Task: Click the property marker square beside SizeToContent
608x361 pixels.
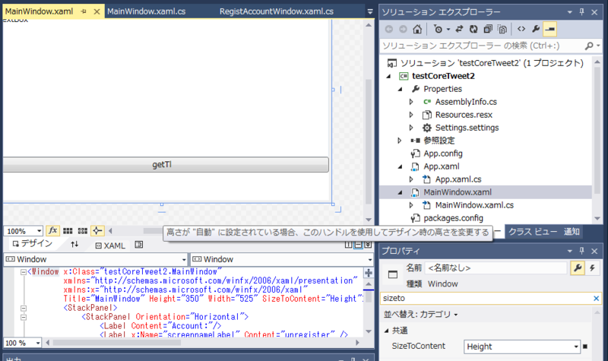Action: click(585, 347)
